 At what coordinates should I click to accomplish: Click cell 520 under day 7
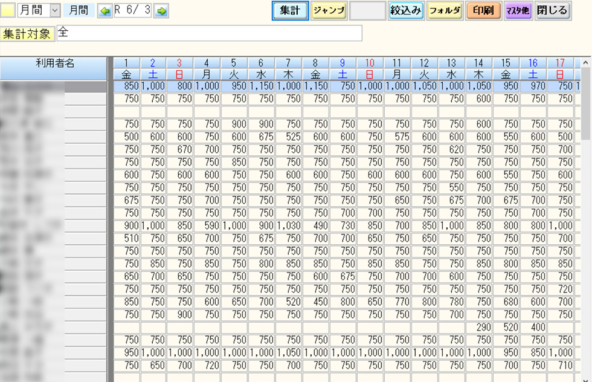(x=289, y=302)
